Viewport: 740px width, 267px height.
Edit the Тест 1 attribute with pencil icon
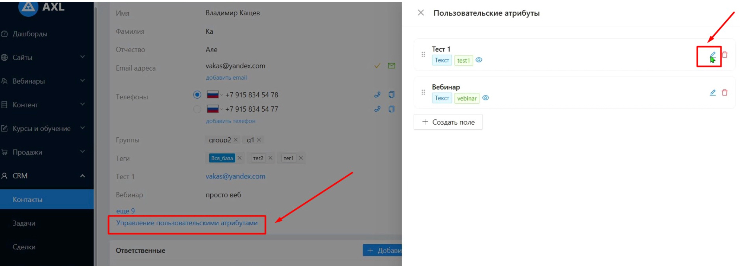tap(712, 55)
